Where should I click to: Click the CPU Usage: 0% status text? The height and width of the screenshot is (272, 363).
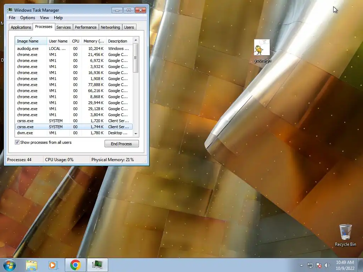(59, 160)
